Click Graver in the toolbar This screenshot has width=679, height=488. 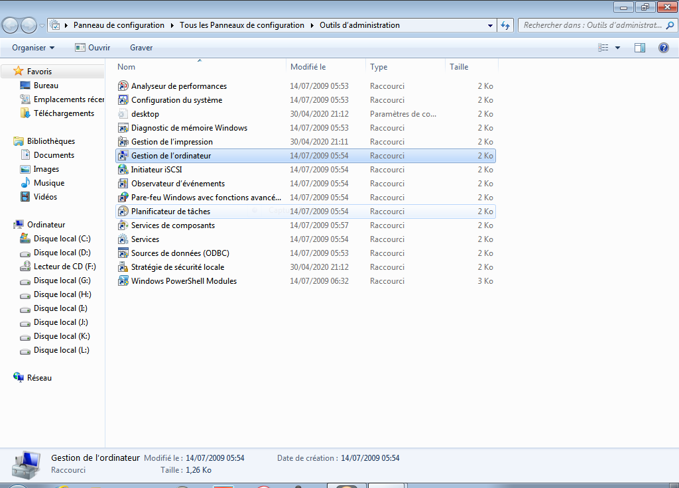(x=141, y=48)
